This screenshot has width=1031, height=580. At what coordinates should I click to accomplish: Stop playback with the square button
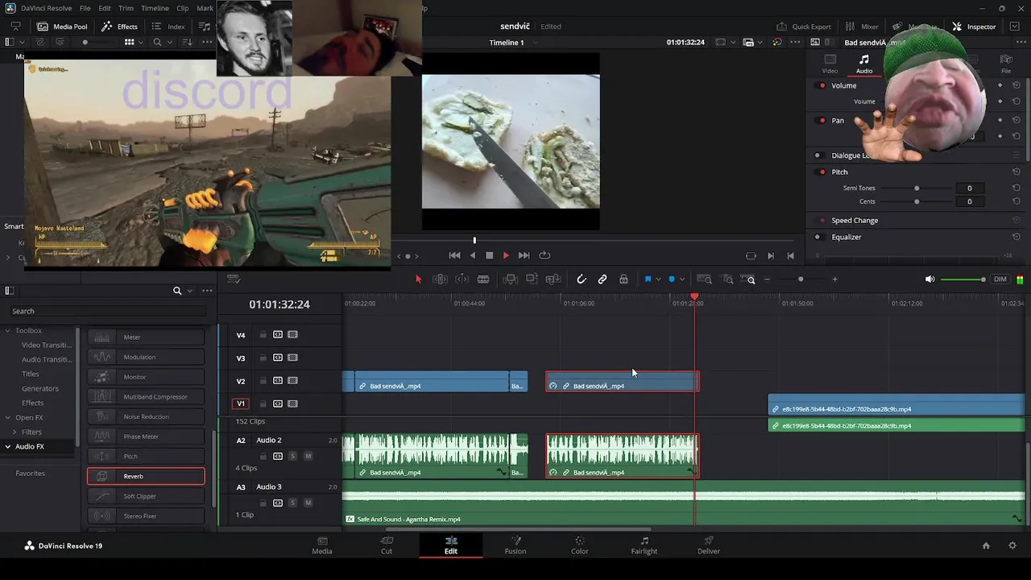(x=489, y=255)
